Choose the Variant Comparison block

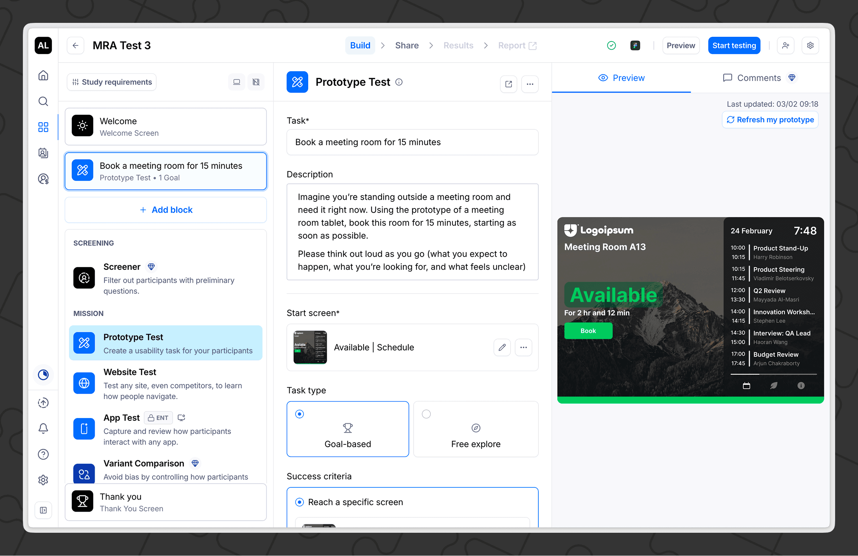click(166, 470)
